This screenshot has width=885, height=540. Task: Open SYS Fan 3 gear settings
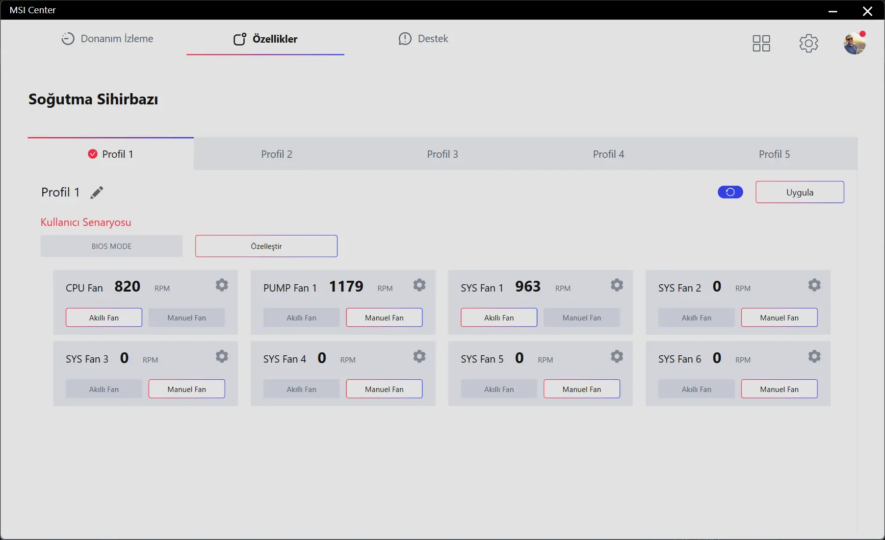click(222, 356)
